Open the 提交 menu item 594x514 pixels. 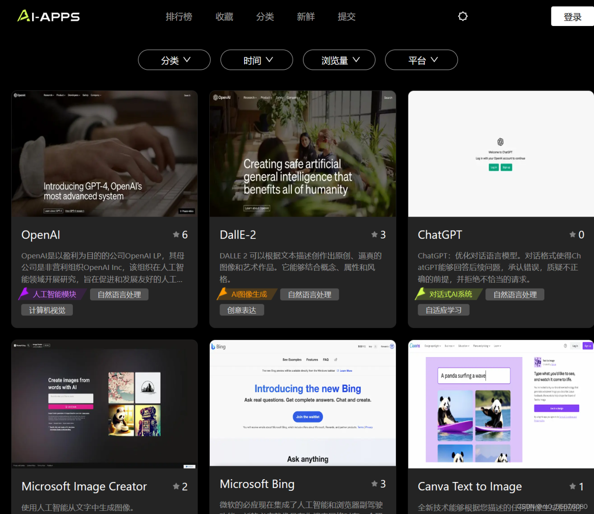[x=347, y=17]
